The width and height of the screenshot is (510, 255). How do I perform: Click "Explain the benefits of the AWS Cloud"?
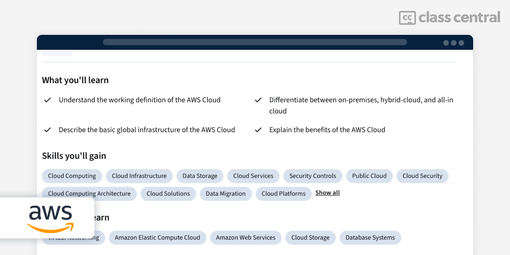click(x=327, y=130)
